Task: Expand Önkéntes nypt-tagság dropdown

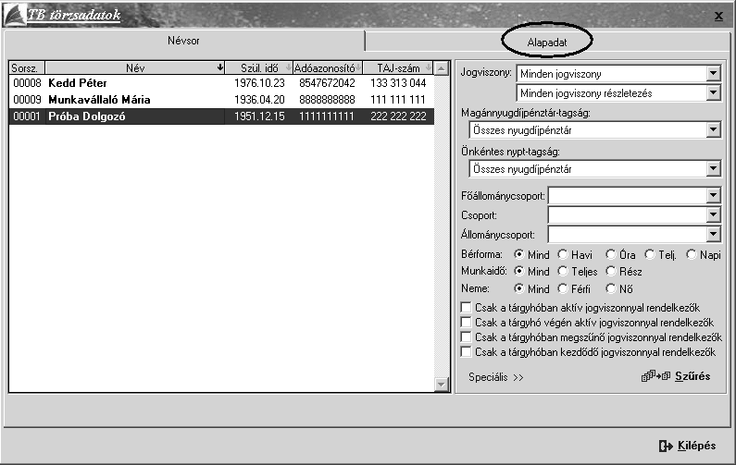Action: tap(713, 169)
